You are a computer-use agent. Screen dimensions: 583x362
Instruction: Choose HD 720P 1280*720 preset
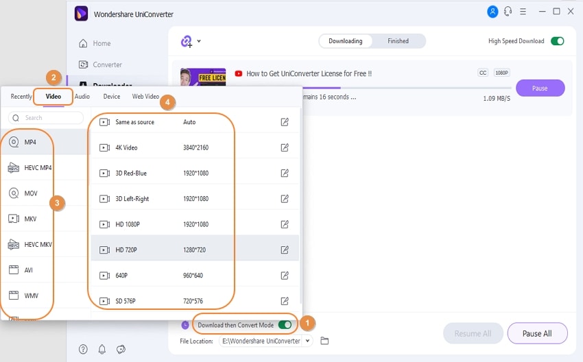195,250
